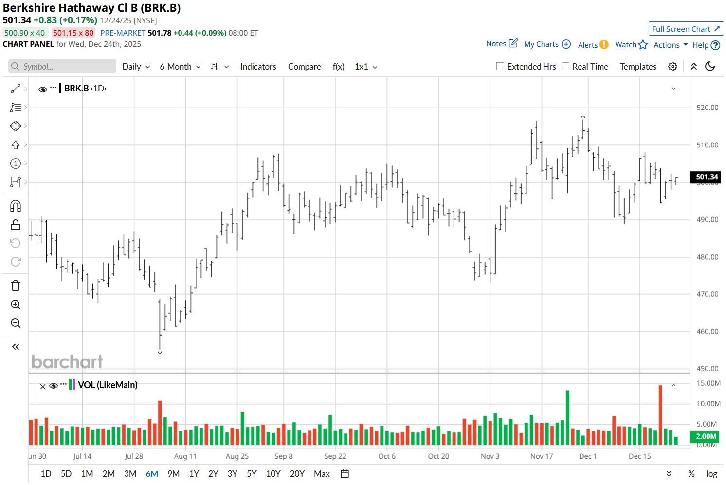Toggle the magnet snap mode
726x485 pixels.
click(15, 206)
